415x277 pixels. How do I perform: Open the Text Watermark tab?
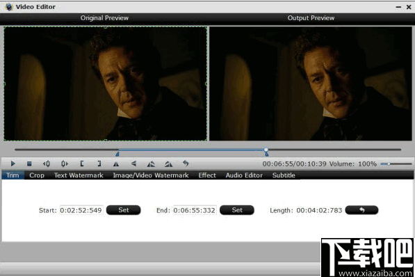pyautogui.click(x=79, y=175)
